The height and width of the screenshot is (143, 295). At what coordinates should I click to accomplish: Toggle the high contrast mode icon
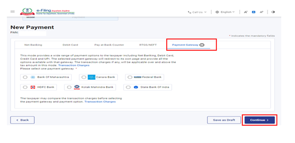pos(273,12)
